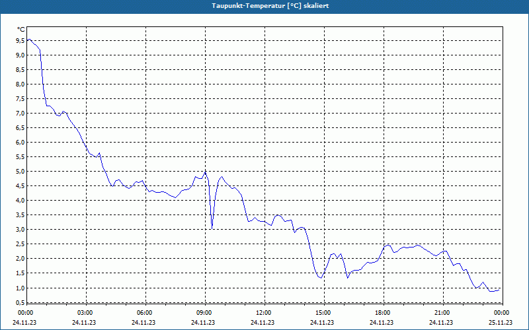The image size is (529, 330).
Task: Select the '21:00' time label
Action: click(442, 313)
